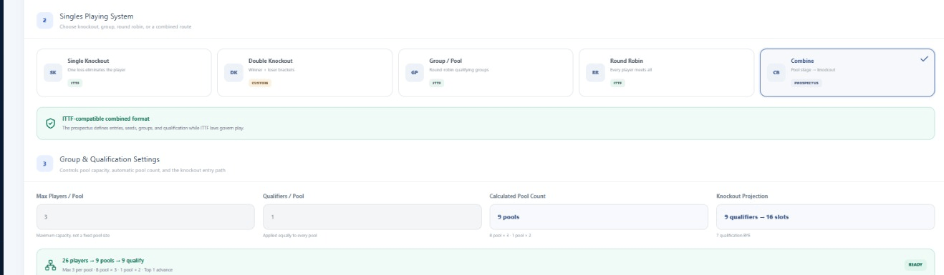Viewport: 944px width, 275px height.
Task: Click the ITTF tag under Round Robin
Action: (x=617, y=83)
